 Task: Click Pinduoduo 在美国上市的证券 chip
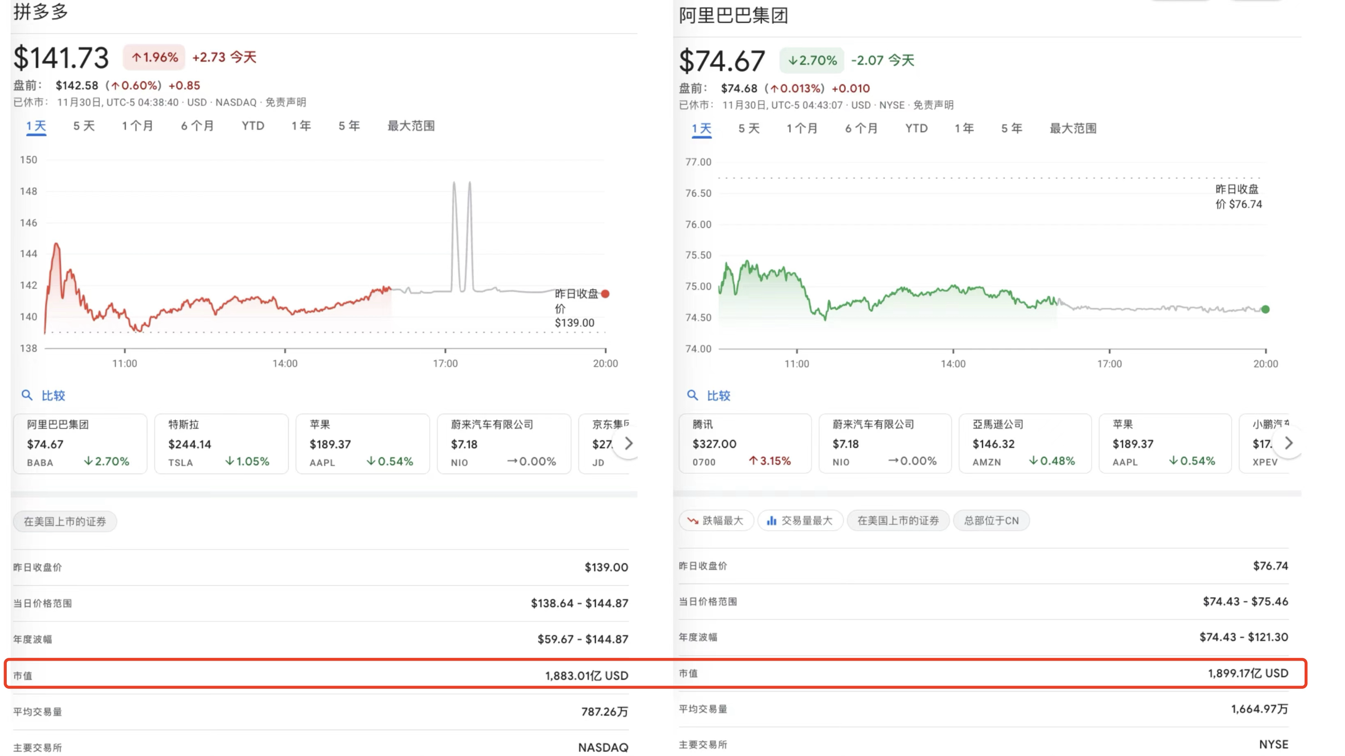click(65, 521)
